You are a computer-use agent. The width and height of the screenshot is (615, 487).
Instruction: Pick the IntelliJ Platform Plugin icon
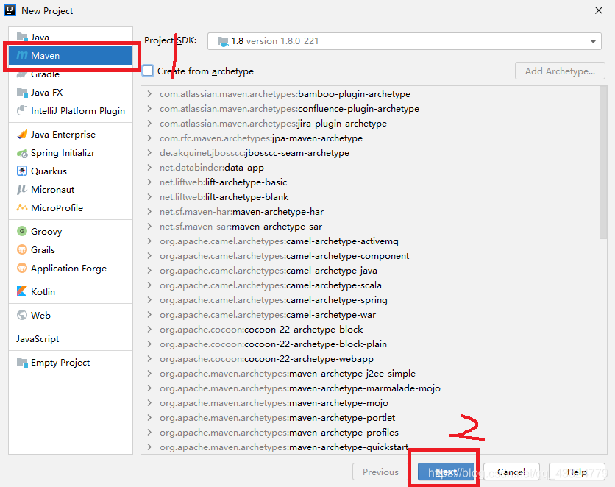click(x=22, y=110)
